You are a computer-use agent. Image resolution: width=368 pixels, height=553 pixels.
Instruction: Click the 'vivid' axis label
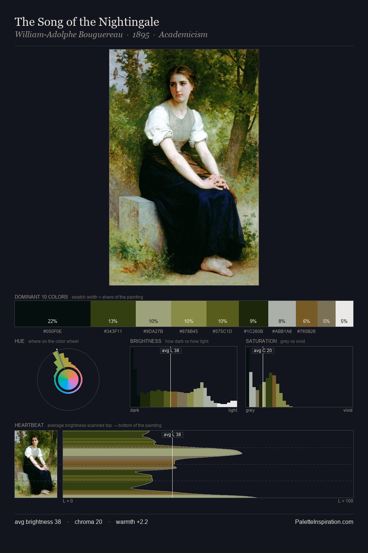(x=348, y=410)
